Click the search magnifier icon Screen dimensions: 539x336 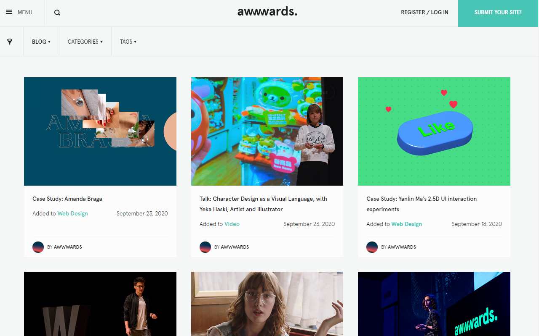pyautogui.click(x=57, y=13)
